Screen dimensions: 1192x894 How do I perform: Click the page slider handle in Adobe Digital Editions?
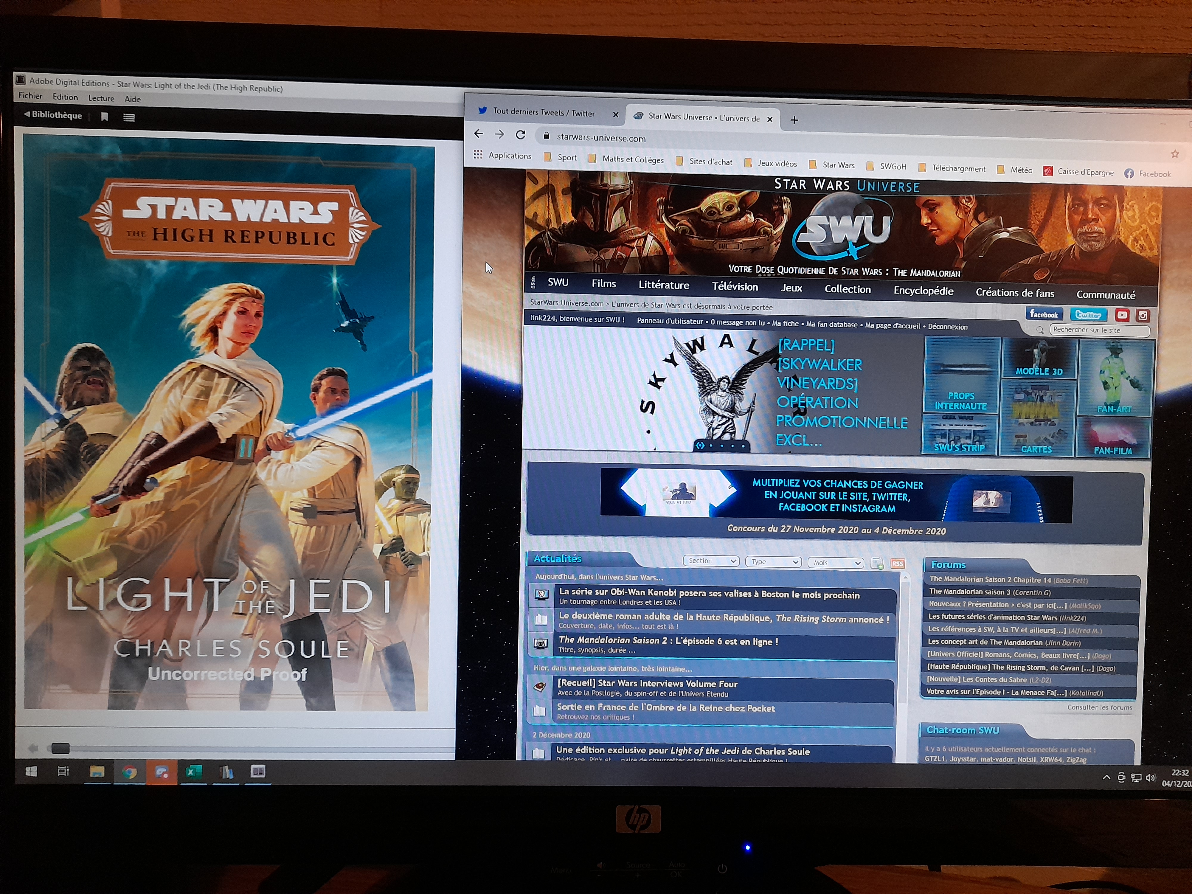(60, 748)
